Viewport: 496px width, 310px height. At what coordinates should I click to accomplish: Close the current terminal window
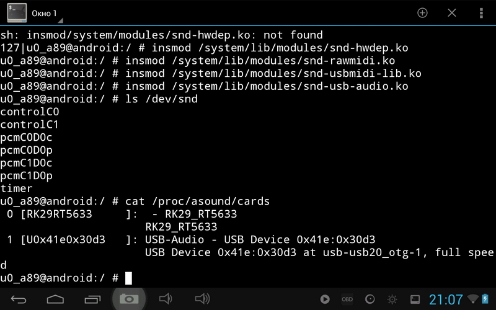click(x=452, y=12)
